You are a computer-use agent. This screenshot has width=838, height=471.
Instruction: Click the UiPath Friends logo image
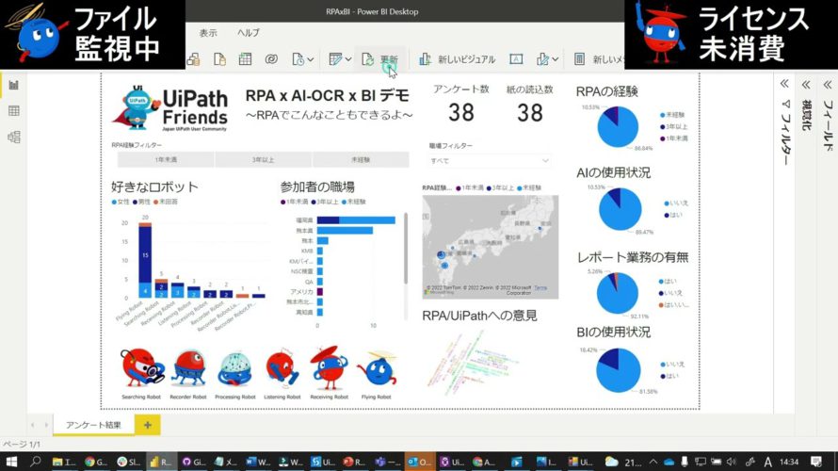coord(169,108)
